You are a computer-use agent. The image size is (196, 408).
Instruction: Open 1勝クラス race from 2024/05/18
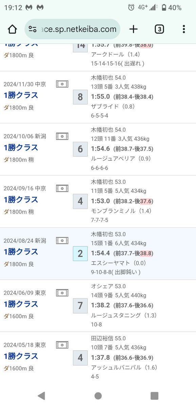(21, 356)
